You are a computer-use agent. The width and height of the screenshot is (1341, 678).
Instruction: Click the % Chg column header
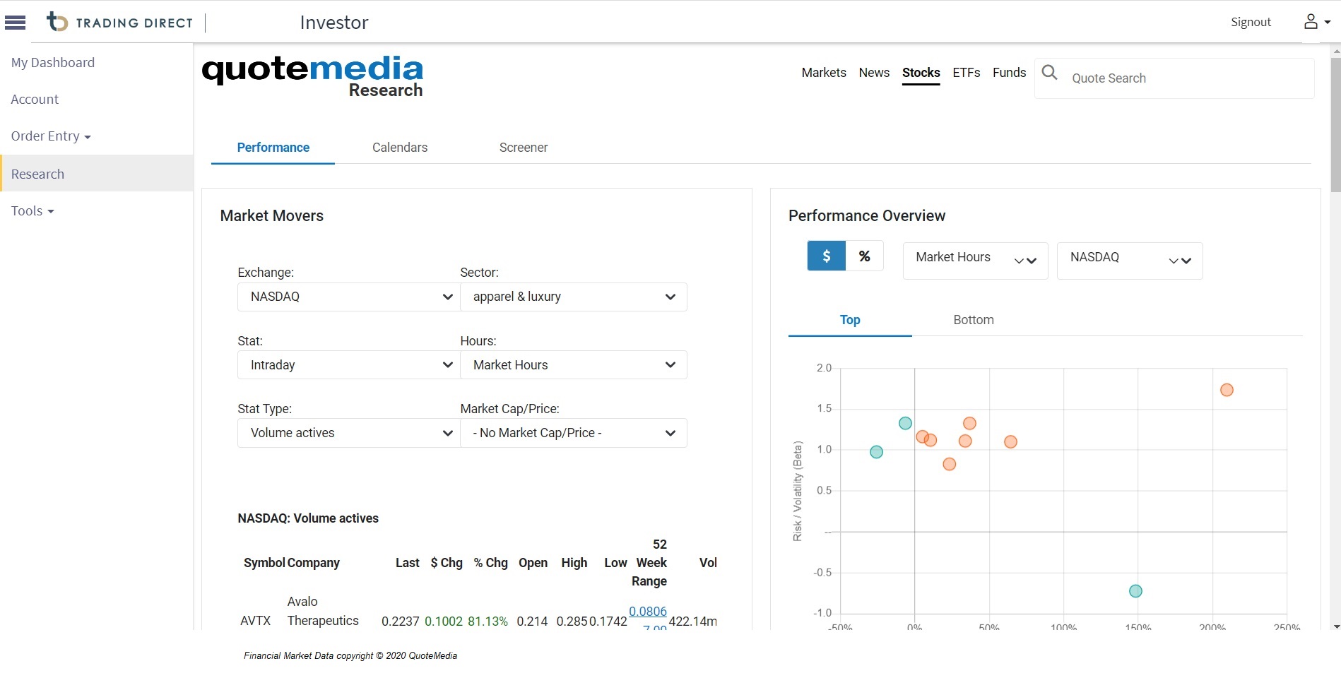click(x=490, y=563)
